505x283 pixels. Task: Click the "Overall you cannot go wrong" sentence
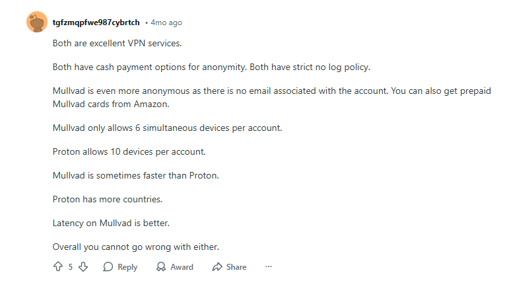point(135,247)
